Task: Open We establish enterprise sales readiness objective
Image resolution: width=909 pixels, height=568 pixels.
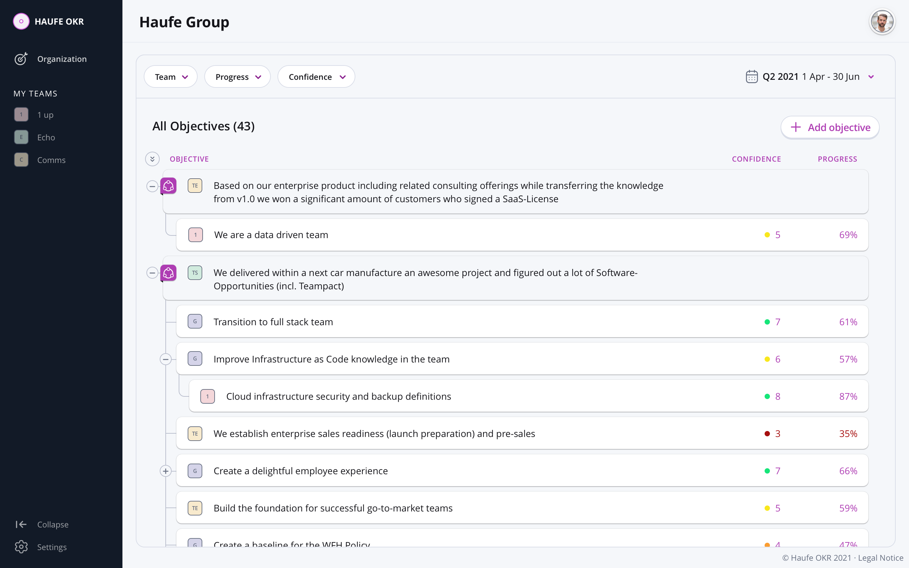Action: point(522,433)
